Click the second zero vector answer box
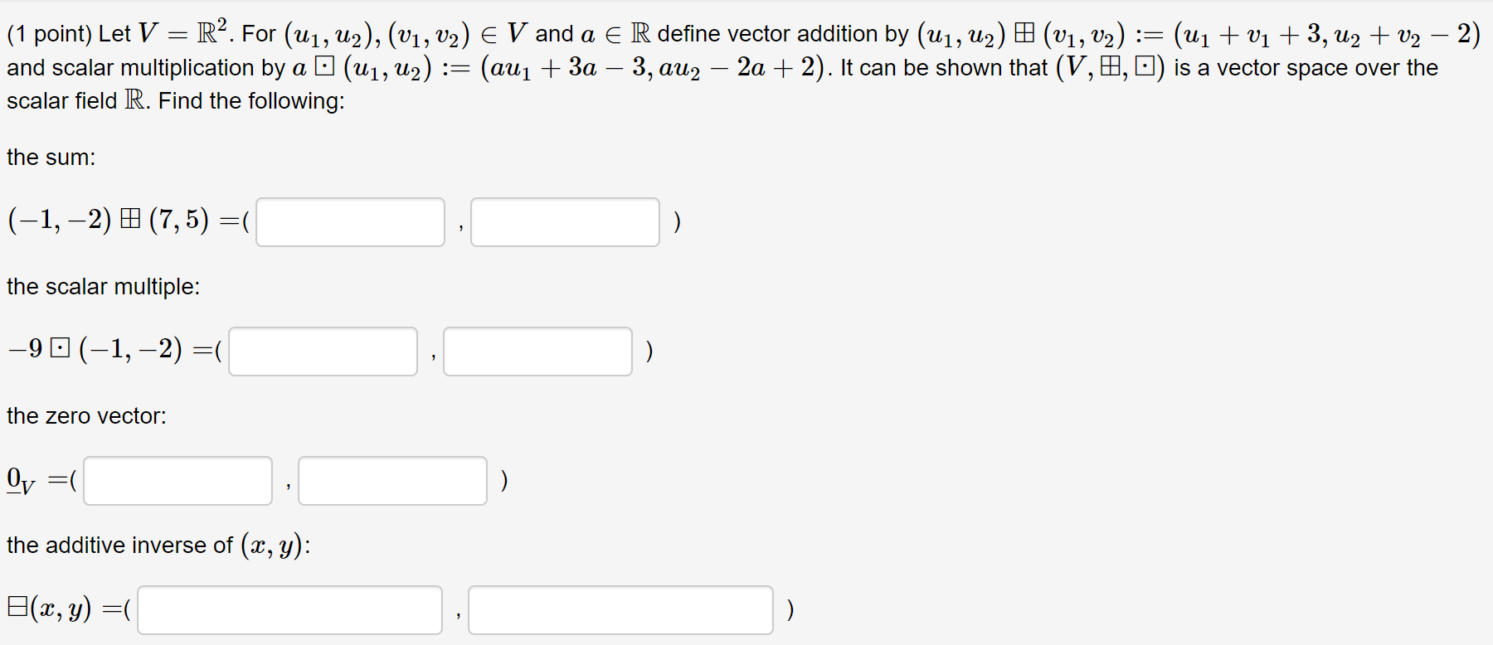Screen dimensions: 1493x645 (392, 480)
